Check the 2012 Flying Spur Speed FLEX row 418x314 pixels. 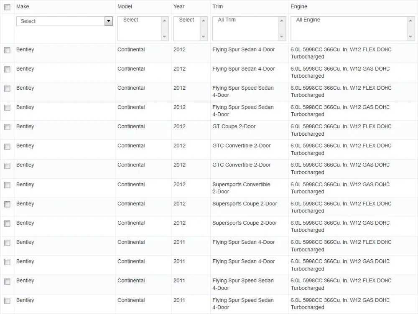pyautogui.click(x=7, y=89)
